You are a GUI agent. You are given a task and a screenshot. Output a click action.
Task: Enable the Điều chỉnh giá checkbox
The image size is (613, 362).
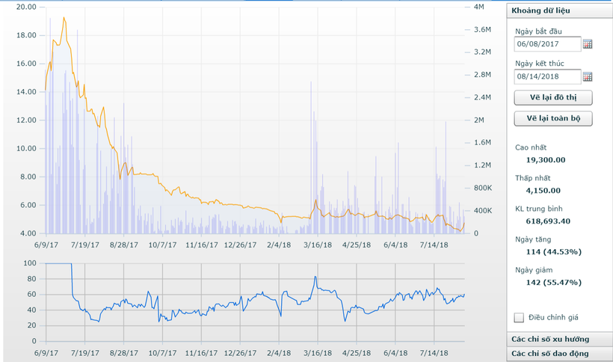520,317
